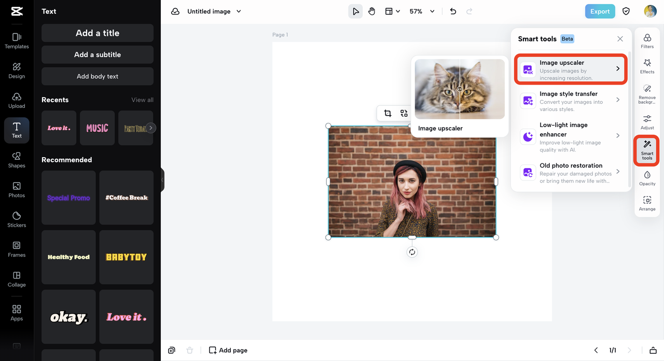Click the Export button
This screenshot has height=361, width=664.
(600, 11)
